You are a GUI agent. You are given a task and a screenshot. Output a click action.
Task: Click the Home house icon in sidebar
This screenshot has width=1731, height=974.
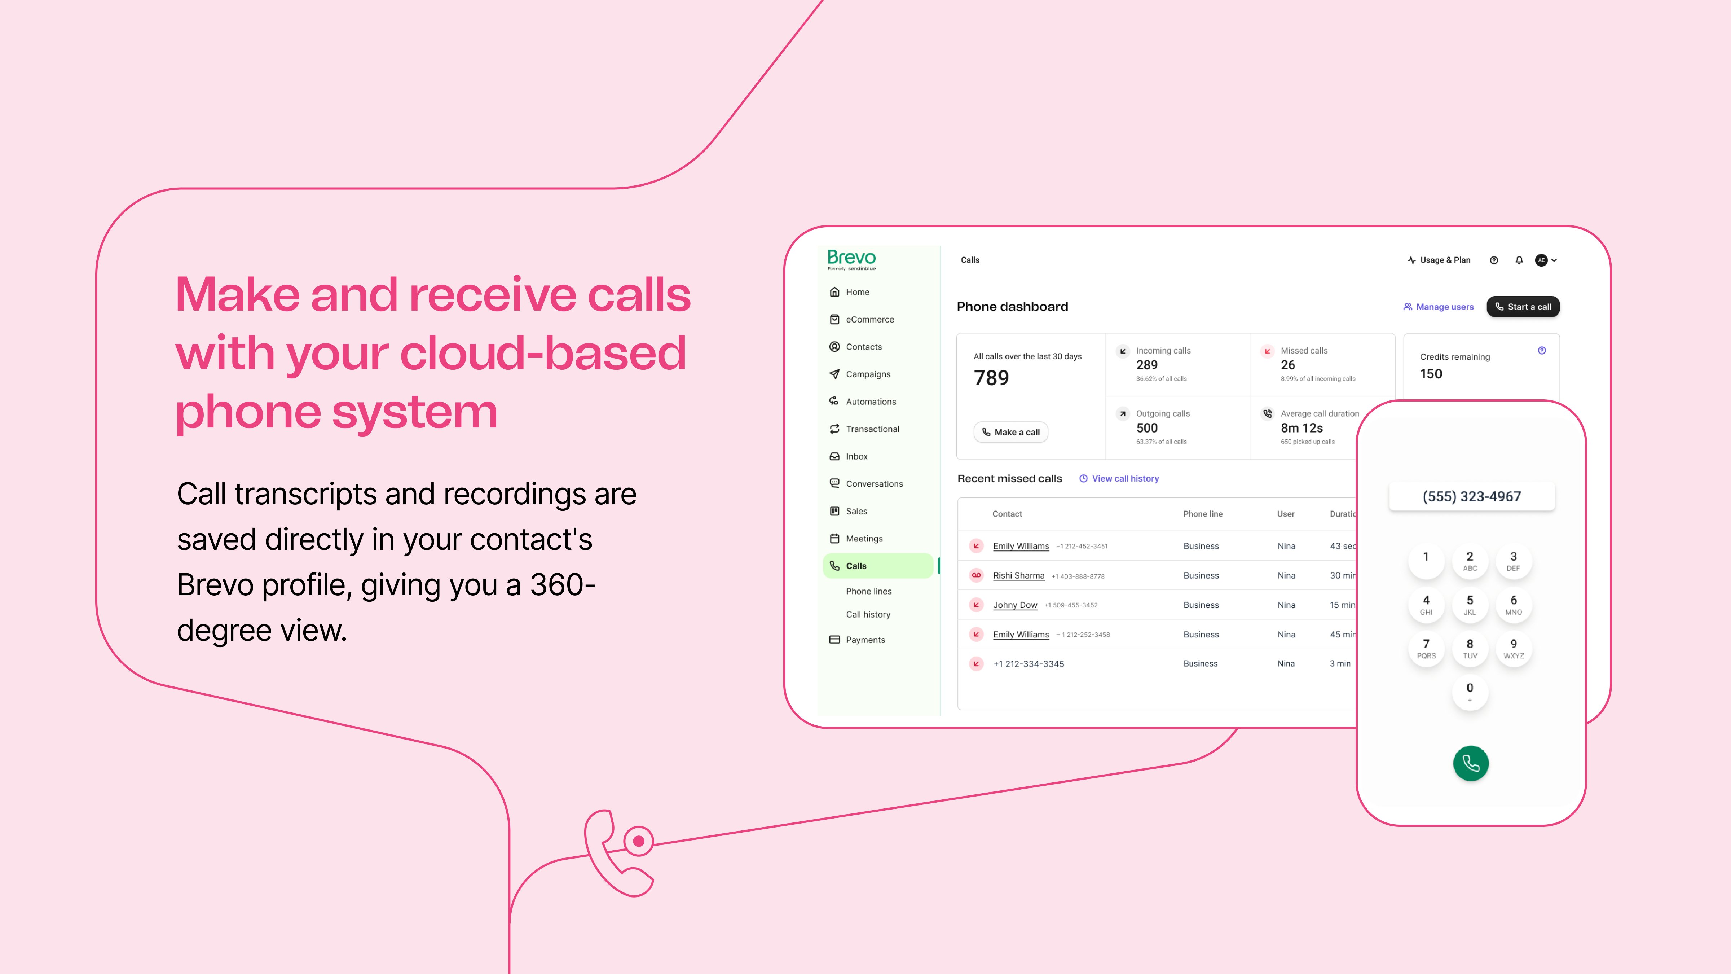(834, 292)
